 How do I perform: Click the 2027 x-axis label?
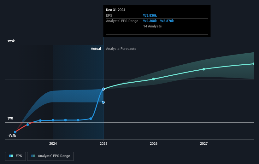[x=204, y=143]
